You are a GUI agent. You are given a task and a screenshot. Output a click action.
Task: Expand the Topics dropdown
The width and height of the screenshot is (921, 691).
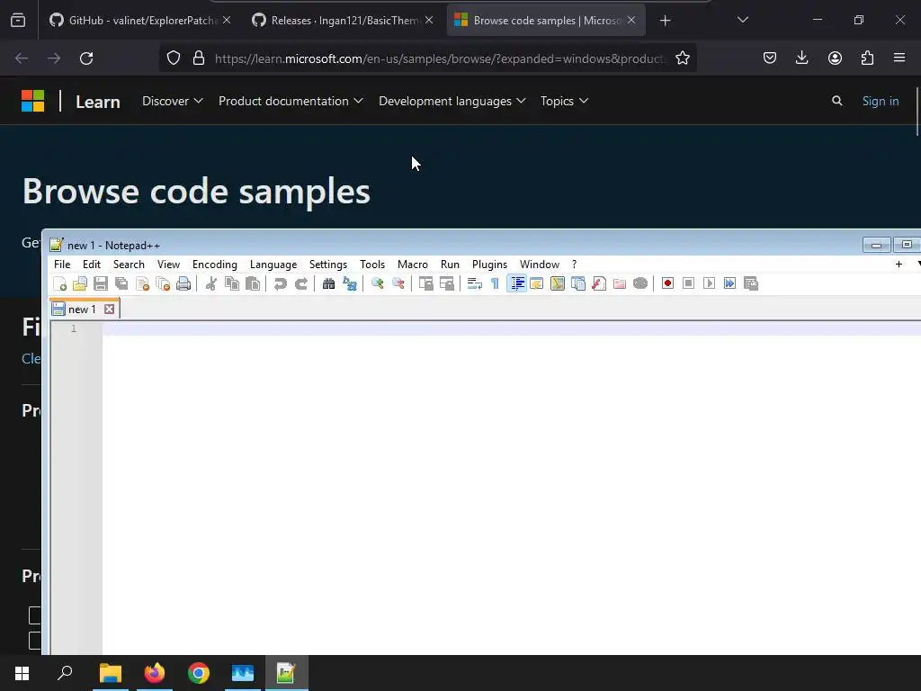(564, 101)
